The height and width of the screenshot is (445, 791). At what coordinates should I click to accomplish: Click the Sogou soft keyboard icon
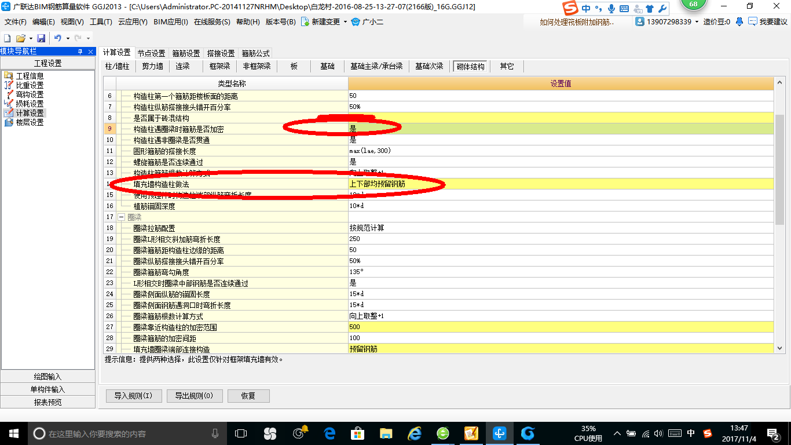pos(624,9)
